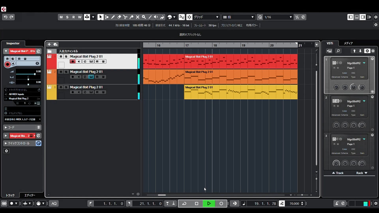Click the Setup Window Layout icon
This screenshot has height=213, width=379.
click(370, 17)
